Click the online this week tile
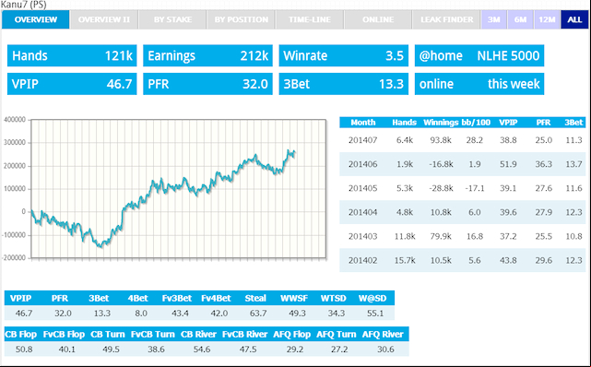 [479, 84]
